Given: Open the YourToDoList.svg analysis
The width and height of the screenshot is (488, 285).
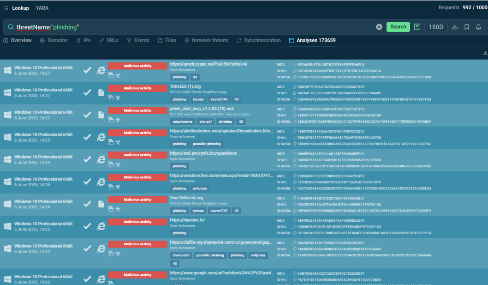Looking at the screenshot, I should [186, 198].
